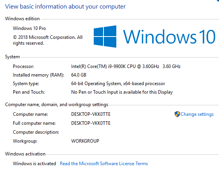Click the Workgroup: label
This screenshot has width=219, height=171.
coord(25,141)
